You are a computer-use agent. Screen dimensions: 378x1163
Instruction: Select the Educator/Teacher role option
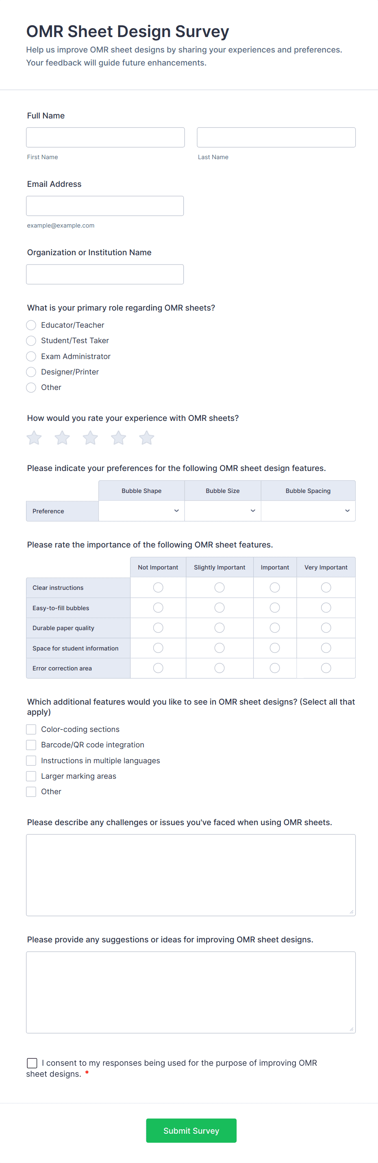(31, 325)
